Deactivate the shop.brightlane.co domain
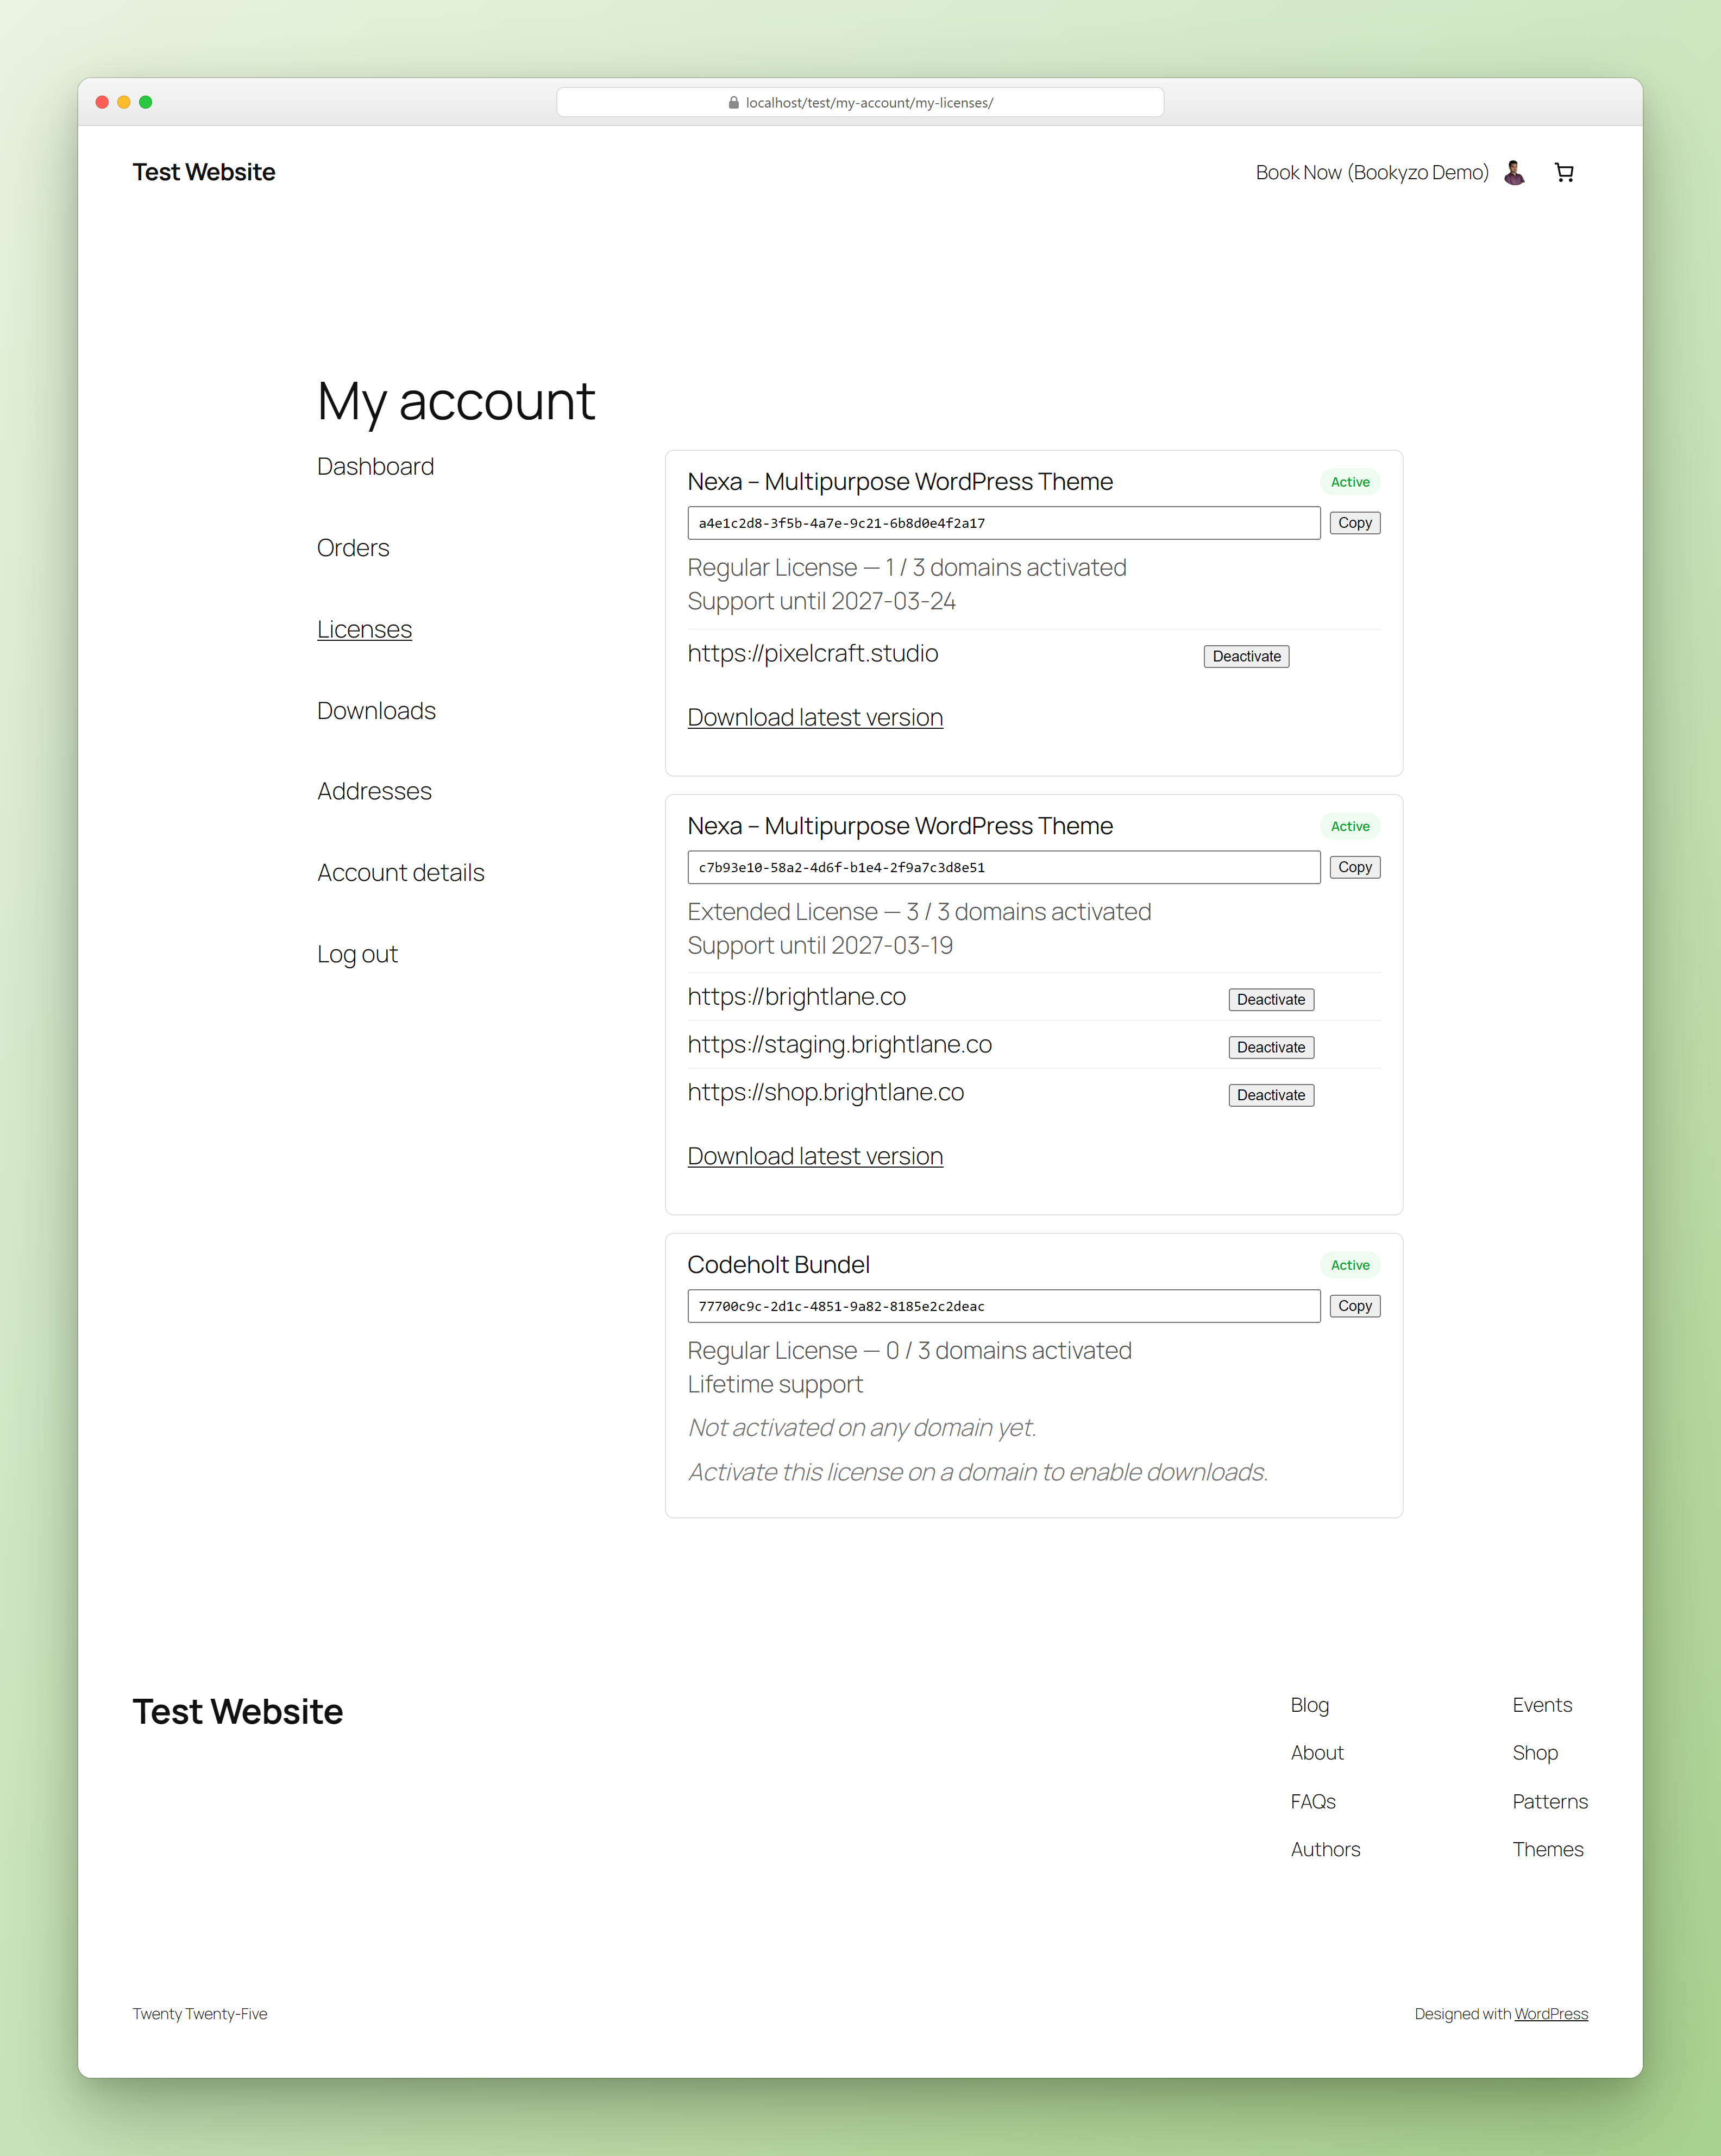 click(1271, 1096)
